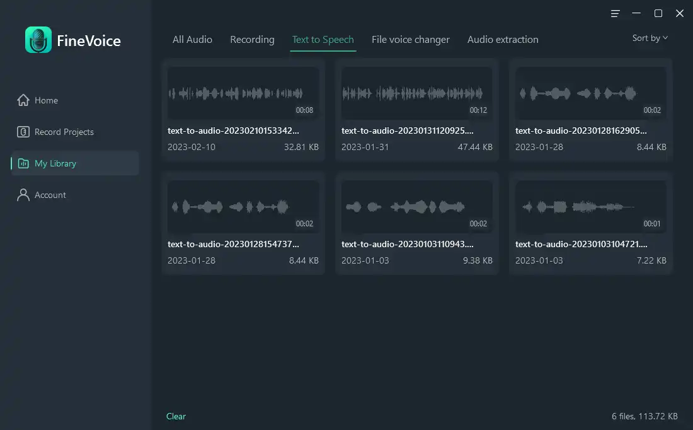The width and height of the screenshot is (693, 430).
Task: Click the Clear link at bottom
Action: (x=176, y=416)
